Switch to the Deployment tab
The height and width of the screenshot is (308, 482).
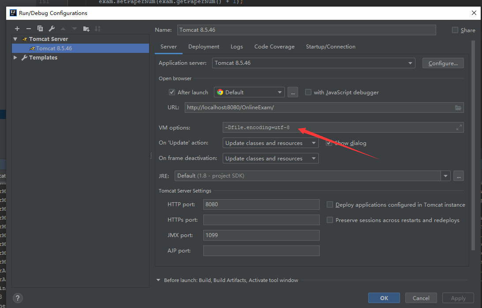point(203,47)
